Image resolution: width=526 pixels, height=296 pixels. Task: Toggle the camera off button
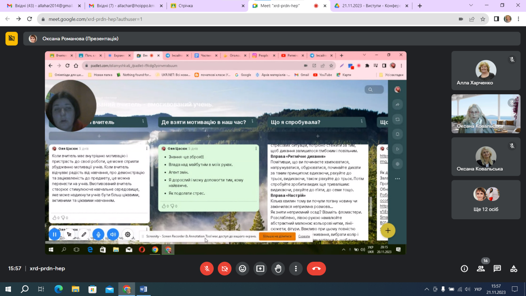(x=225, y=269)
